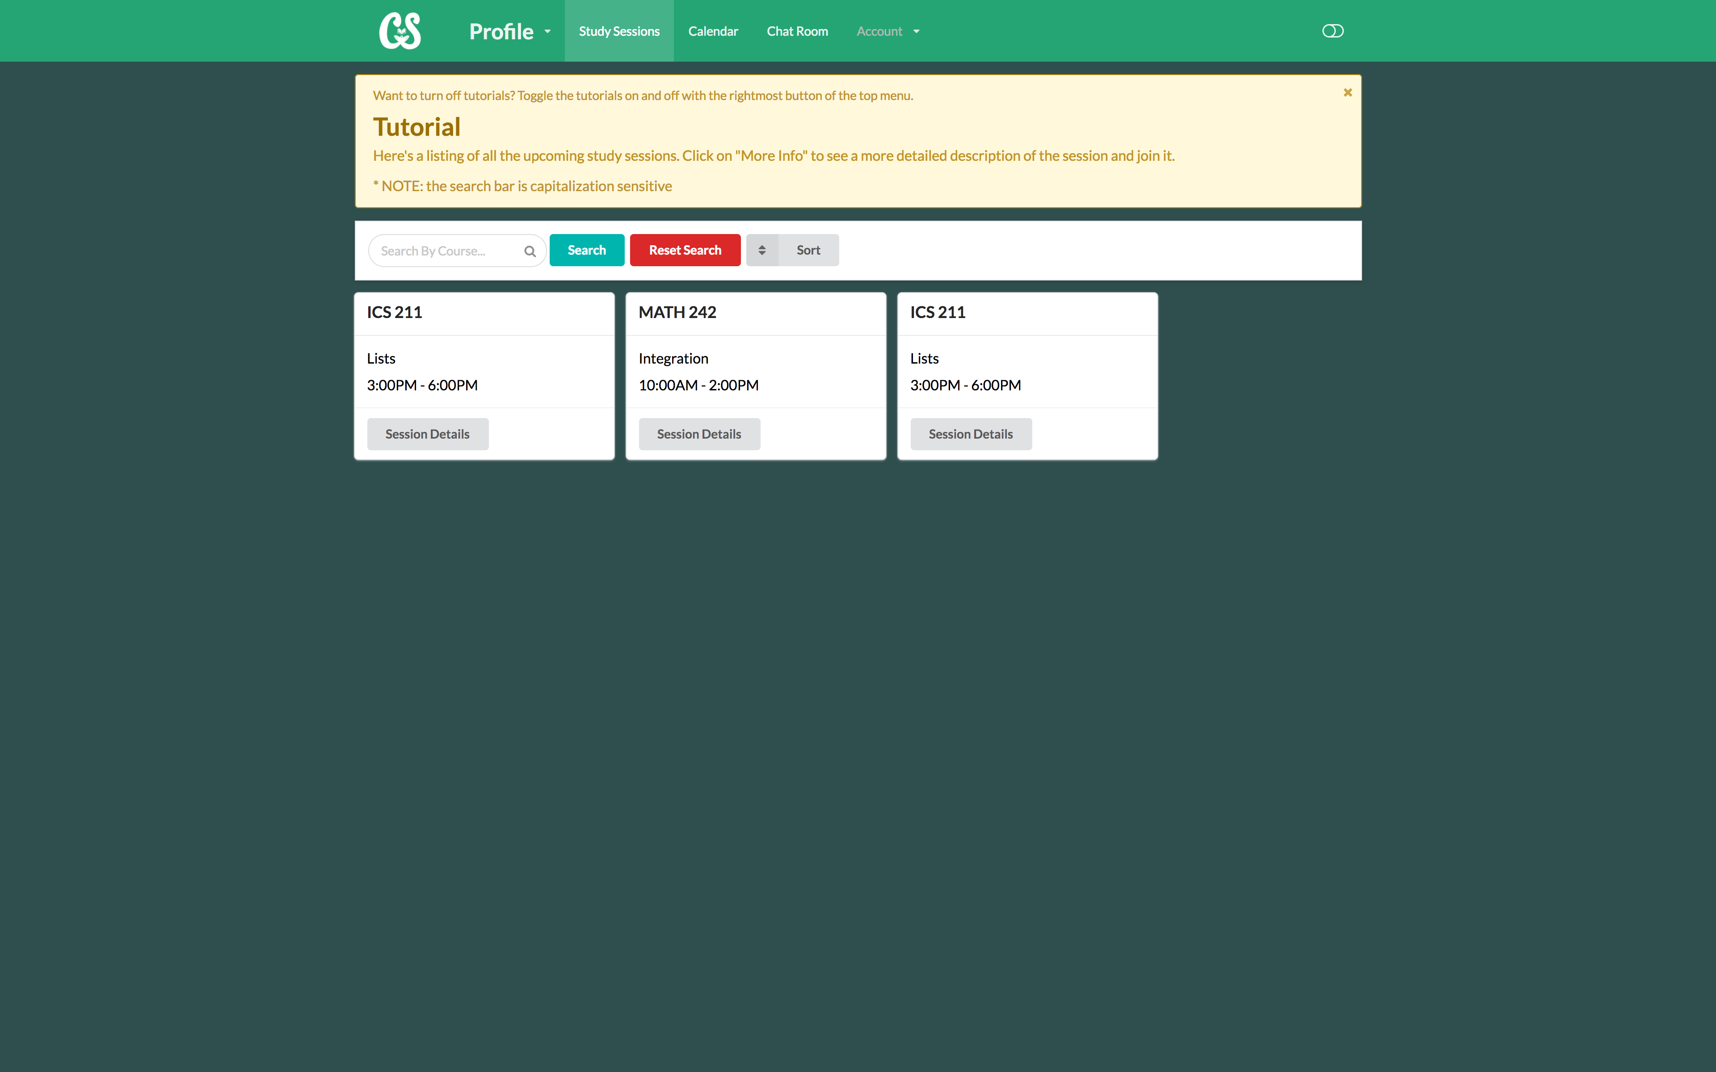Expand the Account dropdown menu
Screen dimensions: 1716x1072
point(888,31)
